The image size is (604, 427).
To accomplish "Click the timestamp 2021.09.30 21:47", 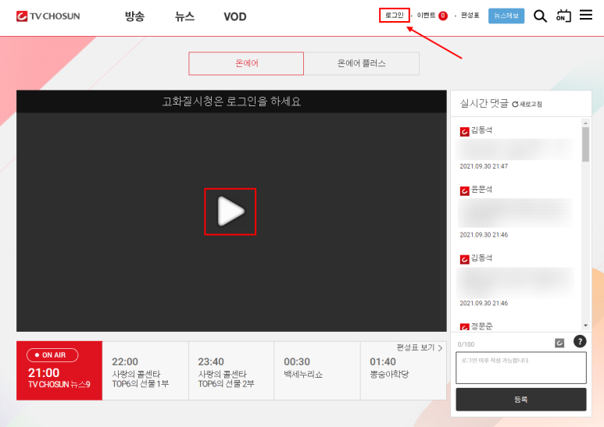I will coord(484,166).
